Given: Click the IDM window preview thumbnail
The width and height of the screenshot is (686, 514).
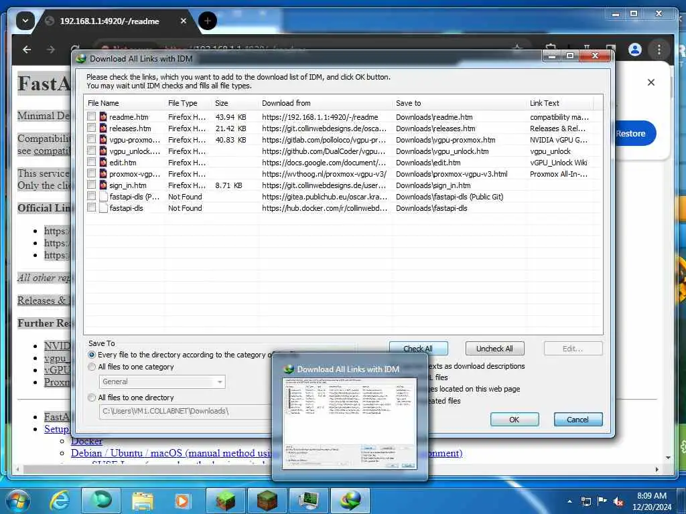Looking at the screenshot, I should [x=350, y=423].
